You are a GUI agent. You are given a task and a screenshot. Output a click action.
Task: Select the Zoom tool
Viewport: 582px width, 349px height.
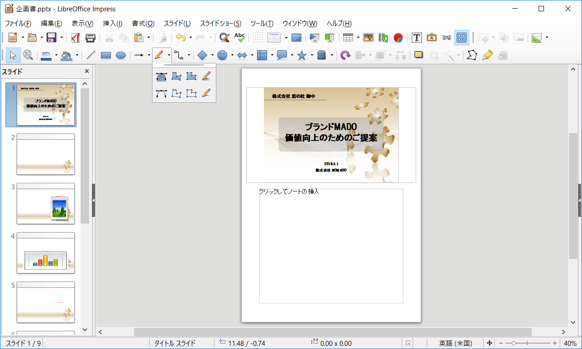(x=27, y=55)
